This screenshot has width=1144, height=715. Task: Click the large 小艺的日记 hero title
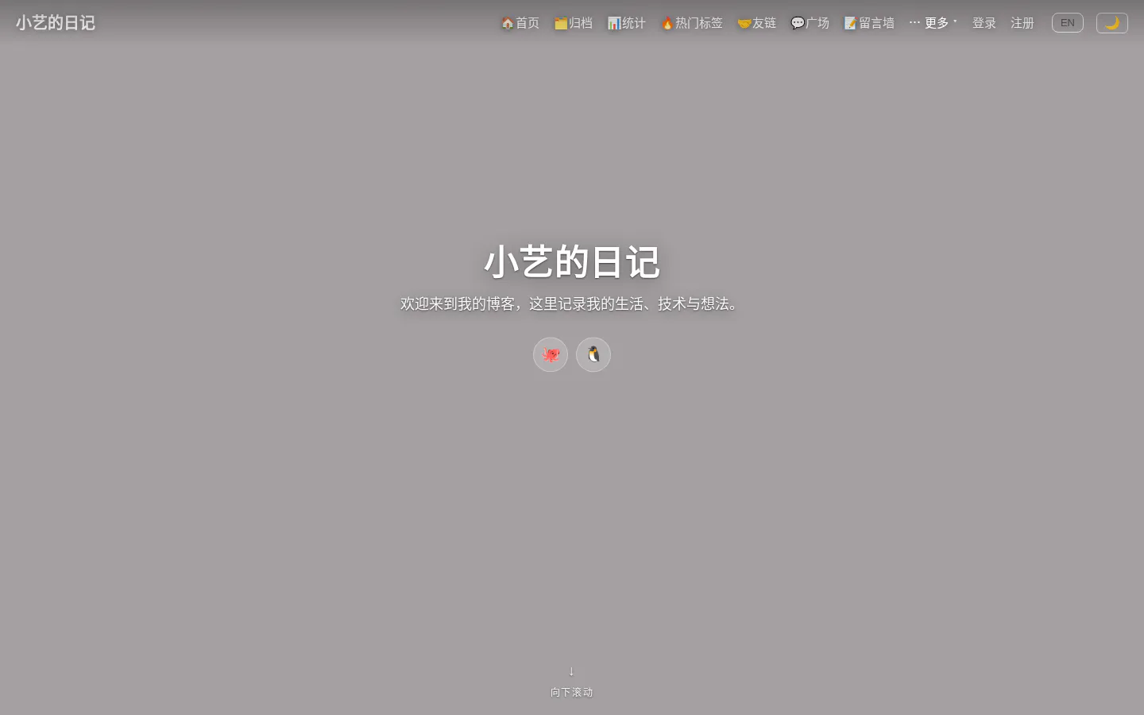pyautogui.click(x=572, y=262)
